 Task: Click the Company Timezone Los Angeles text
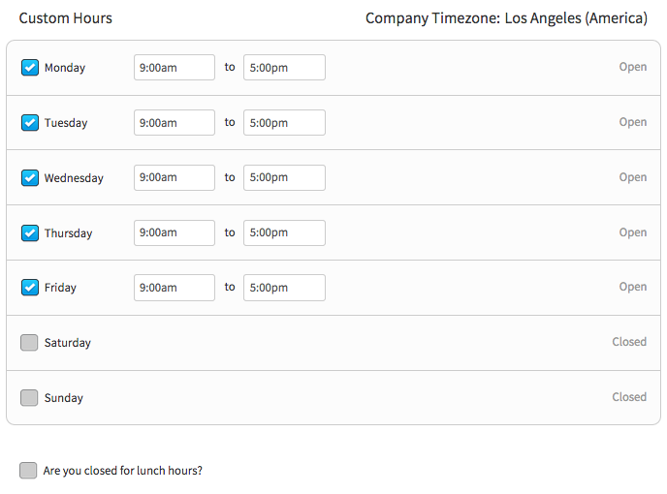(x=507, y=18)
